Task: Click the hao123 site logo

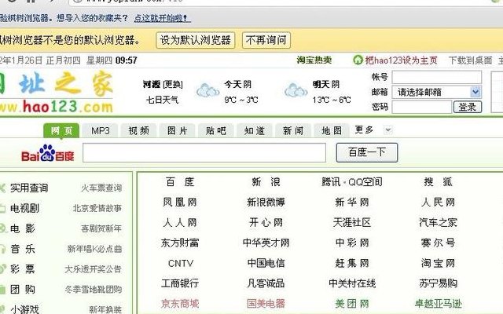Action: (57, 93)
